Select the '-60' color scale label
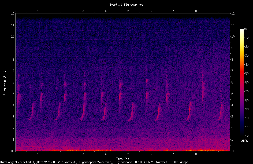253x164 pixels. 246,82
